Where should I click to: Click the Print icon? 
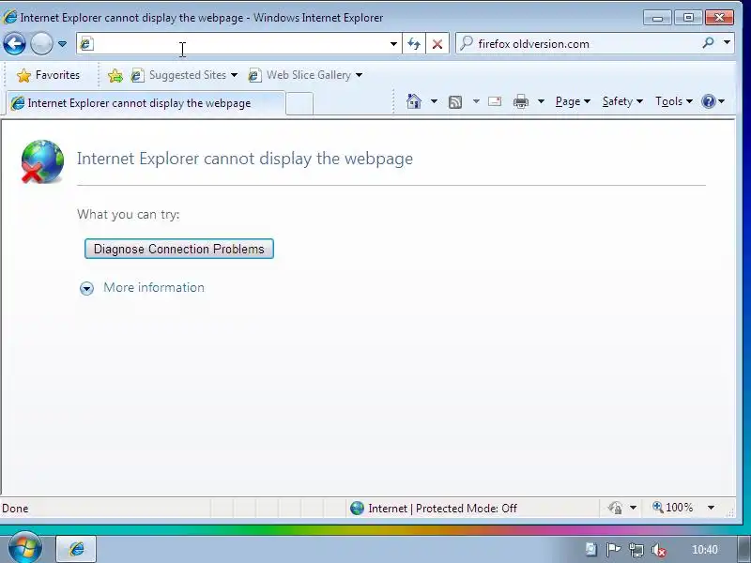521,101
